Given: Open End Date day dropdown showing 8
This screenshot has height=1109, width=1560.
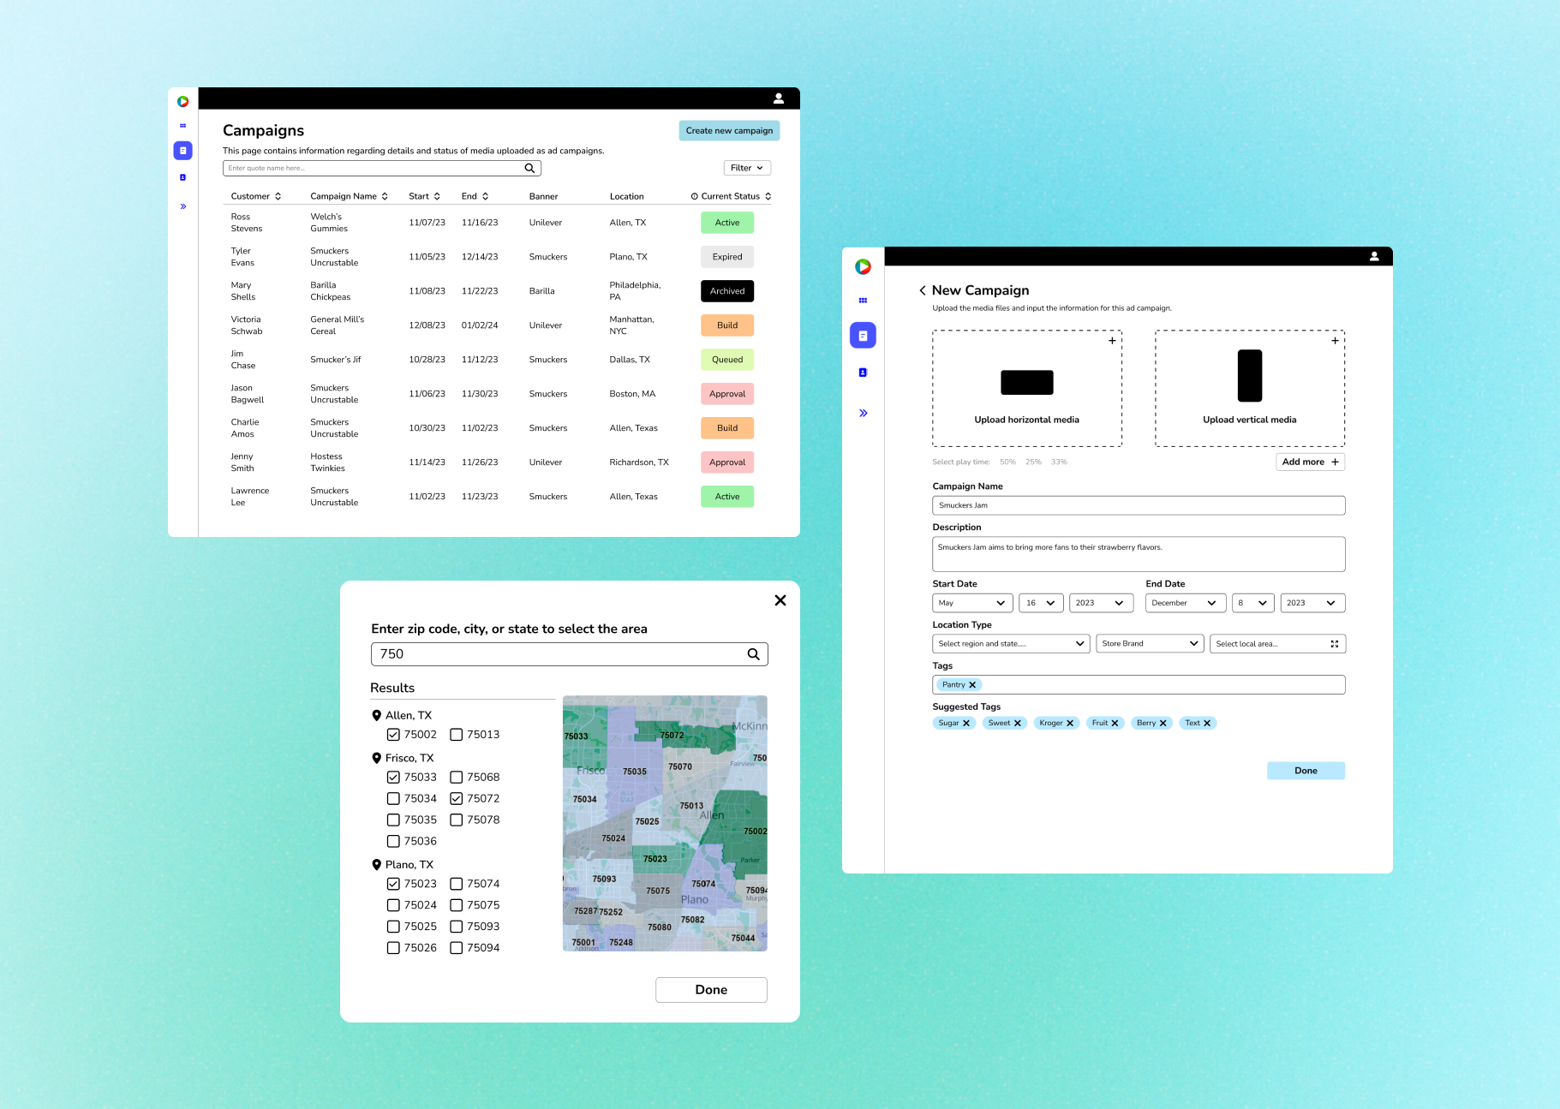Looking at the screenshot, I should tap(1253, 603).
